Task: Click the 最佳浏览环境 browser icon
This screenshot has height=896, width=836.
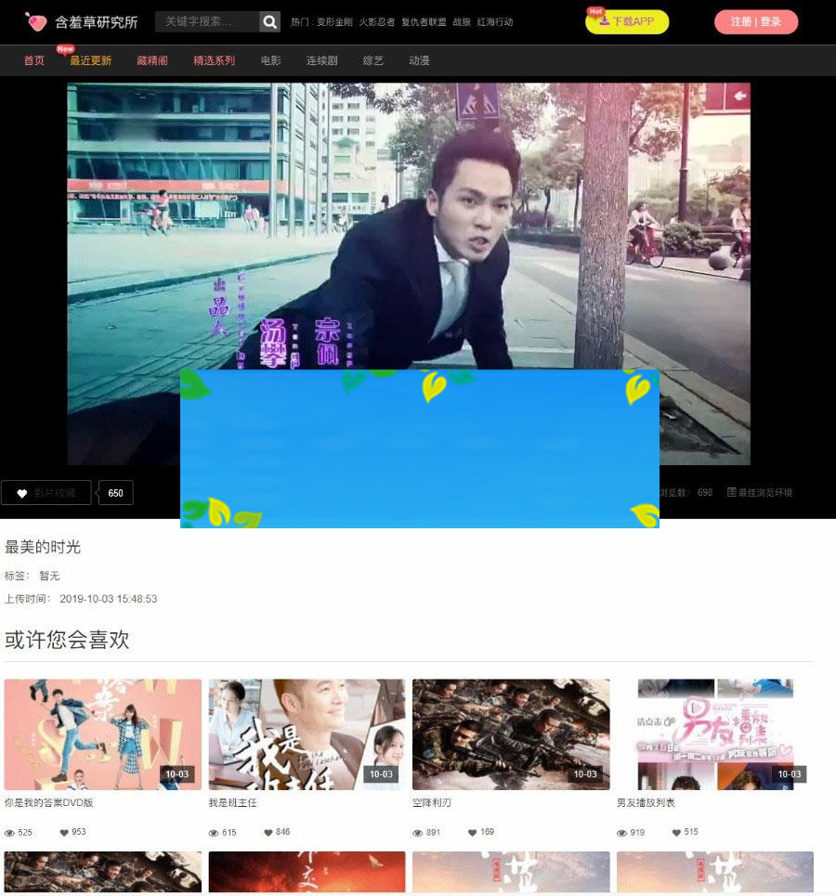Action: pos(732,491)
